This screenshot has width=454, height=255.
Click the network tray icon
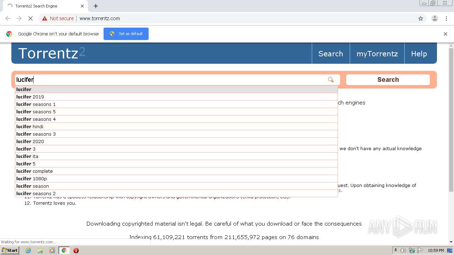pos(412,250)
